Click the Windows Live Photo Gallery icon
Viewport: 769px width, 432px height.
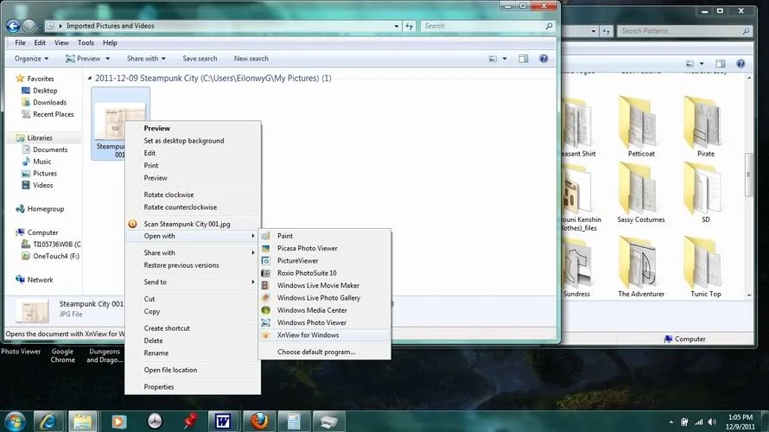pyautogui.click(x=265, y=297)
